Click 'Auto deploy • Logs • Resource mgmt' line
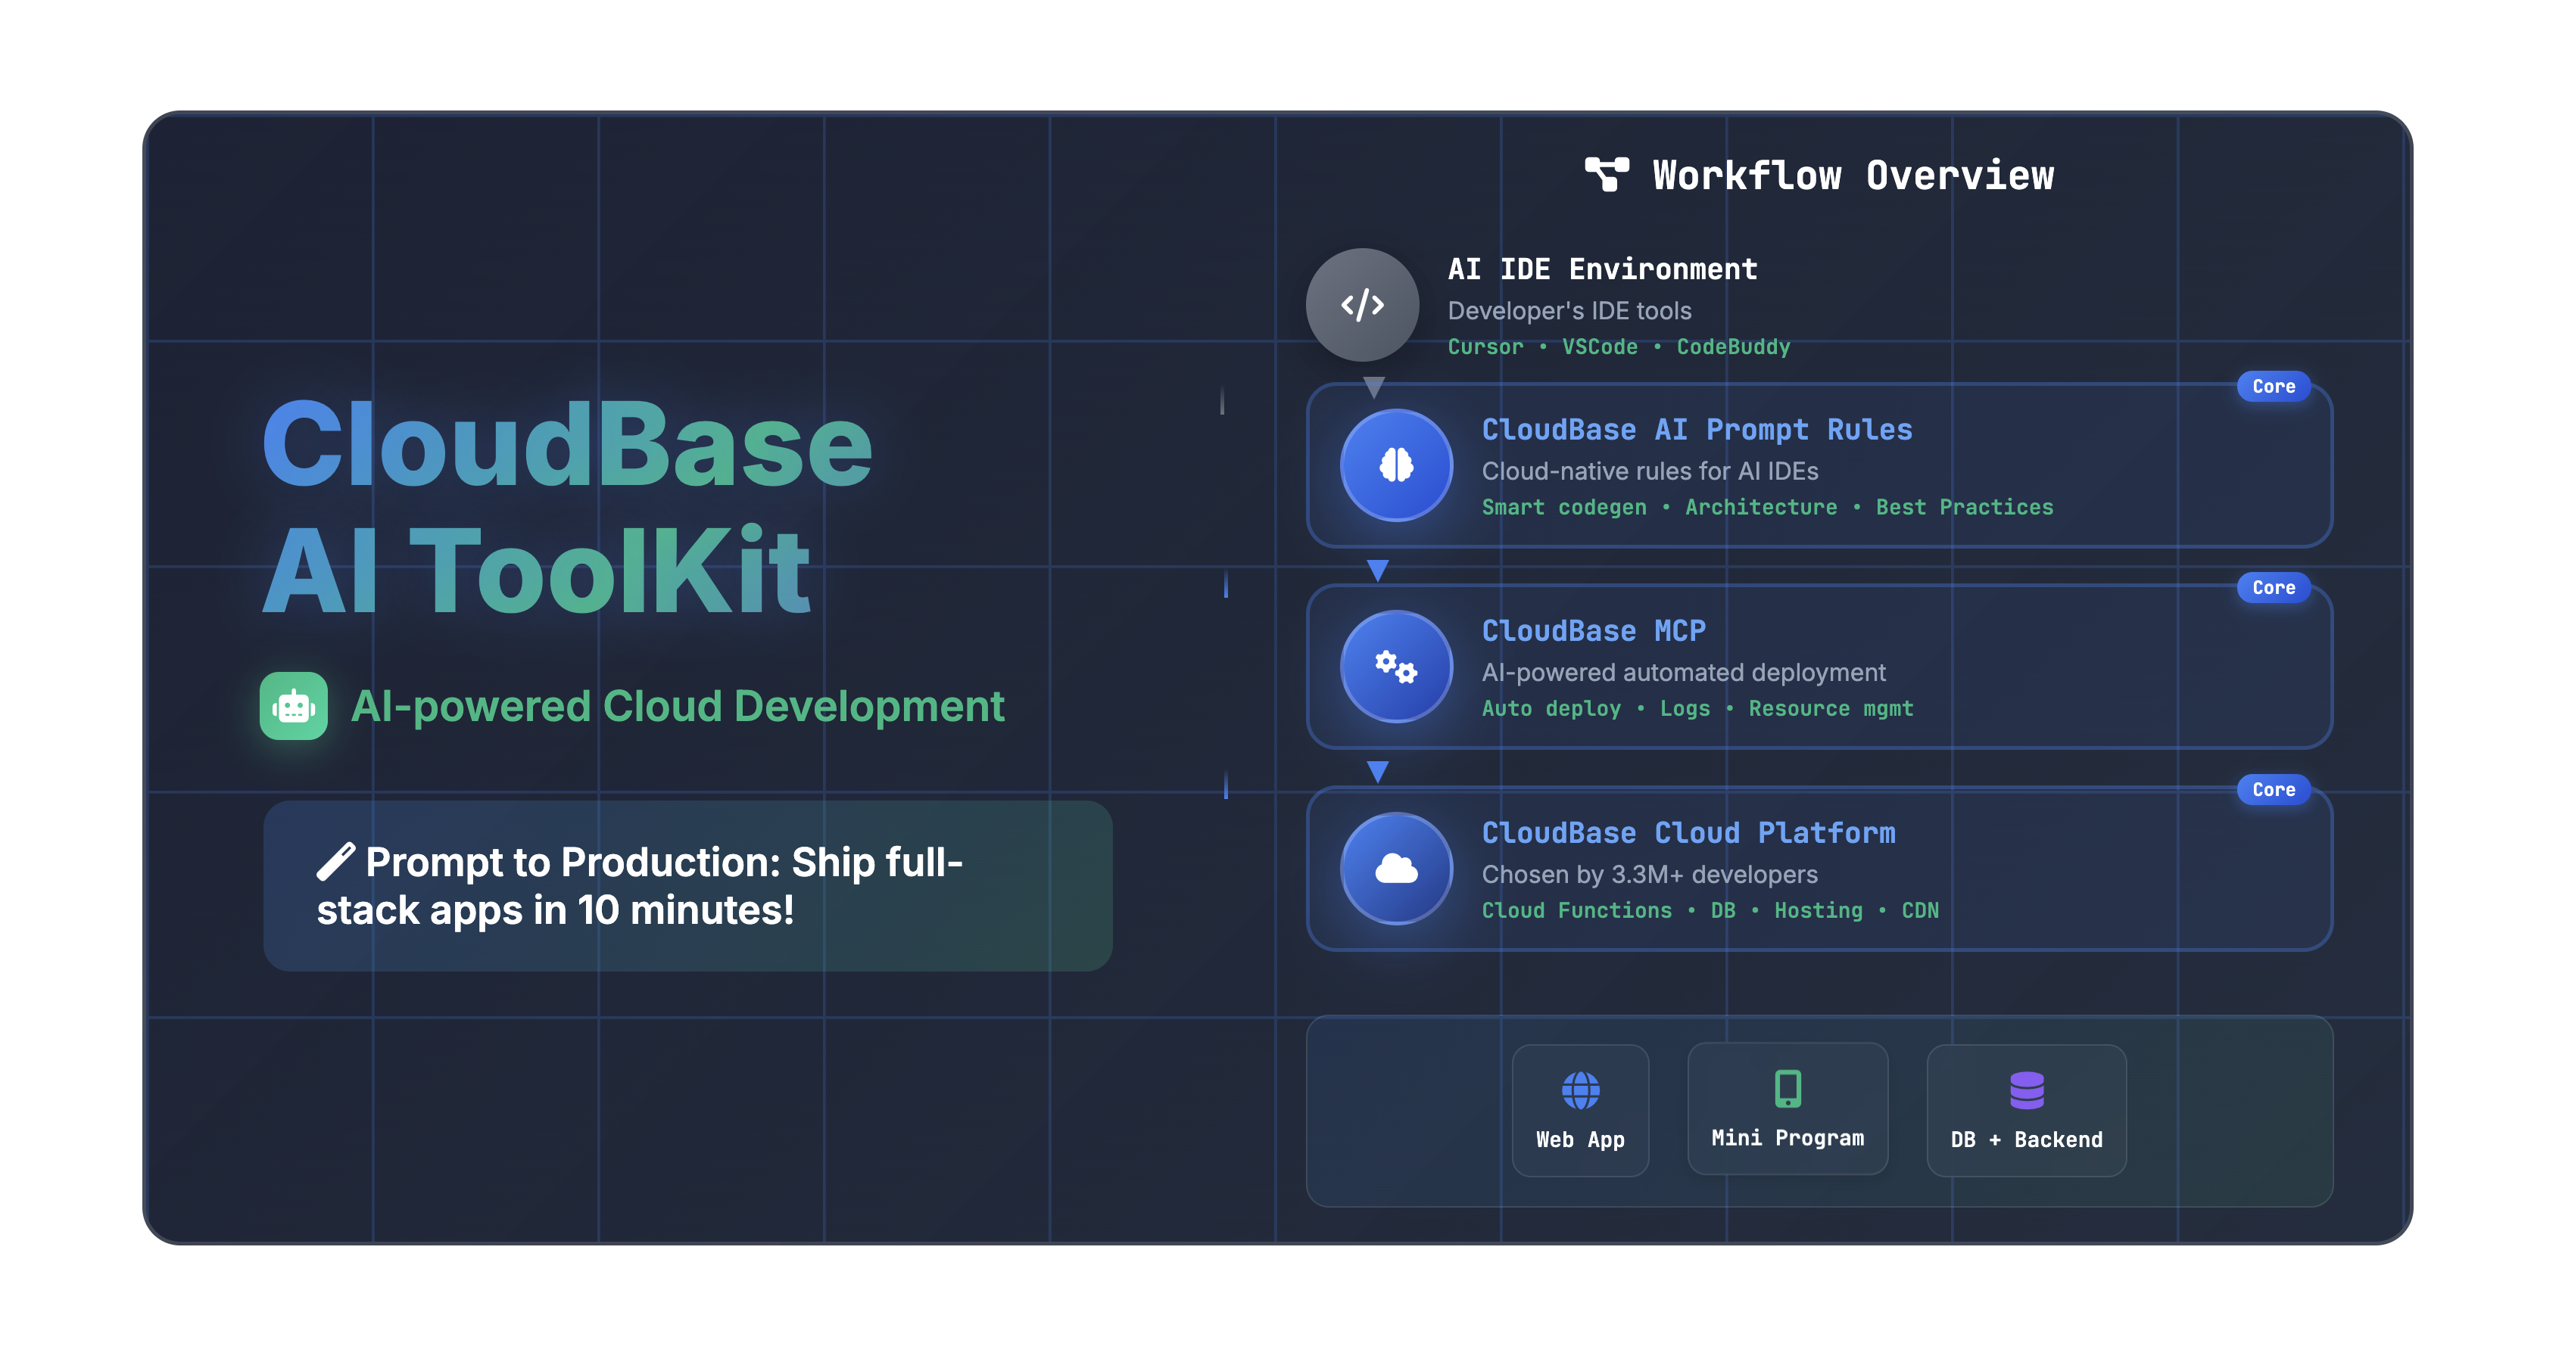This screenshot has width=2559, height=1365. [1697, 709]
